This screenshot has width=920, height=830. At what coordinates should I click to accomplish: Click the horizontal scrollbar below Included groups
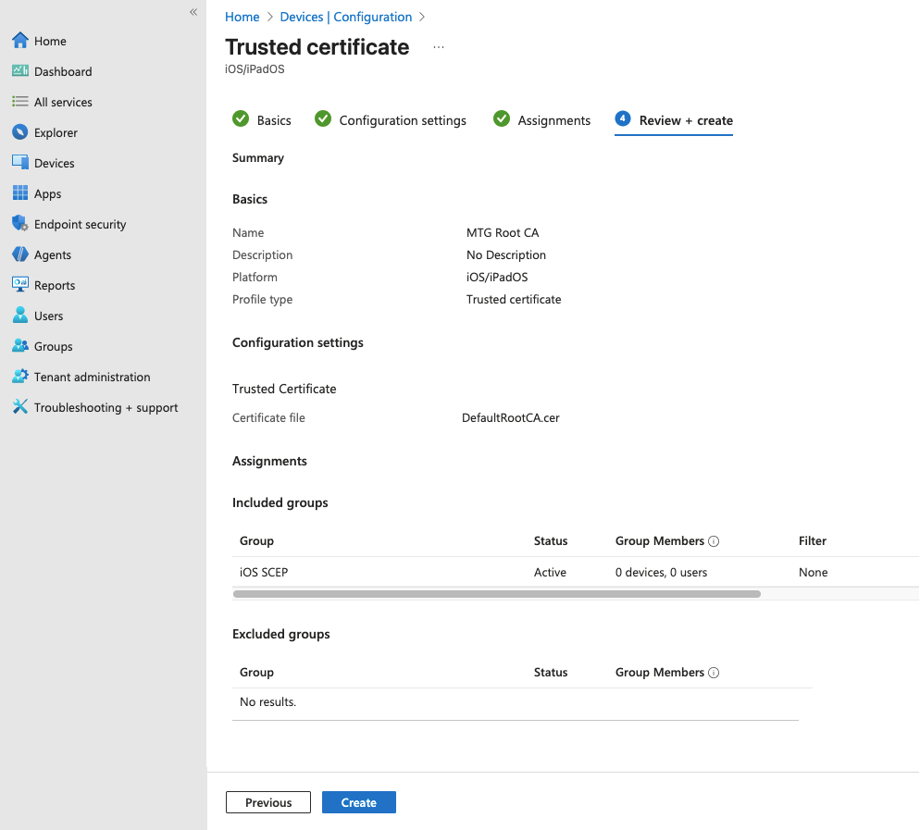497,593
